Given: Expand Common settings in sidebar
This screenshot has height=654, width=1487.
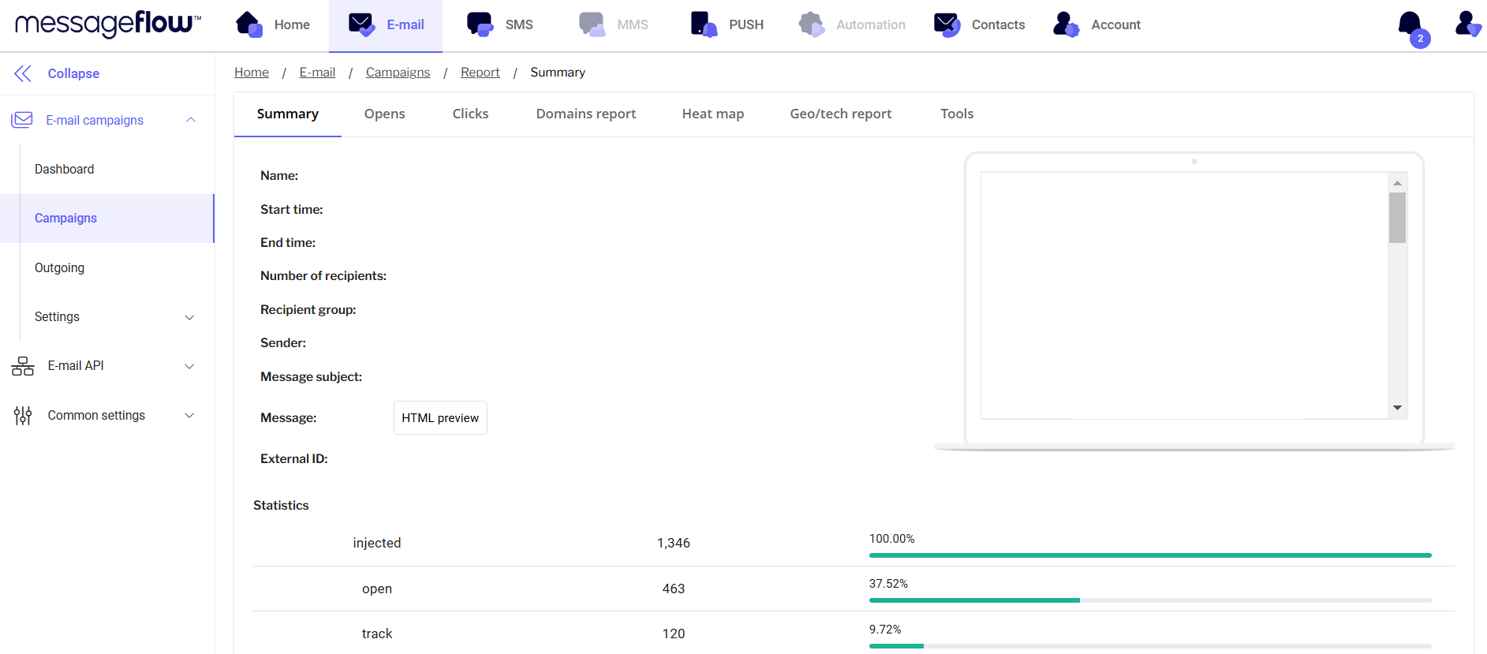Looking at the screenshot, I should click(189, 416).
